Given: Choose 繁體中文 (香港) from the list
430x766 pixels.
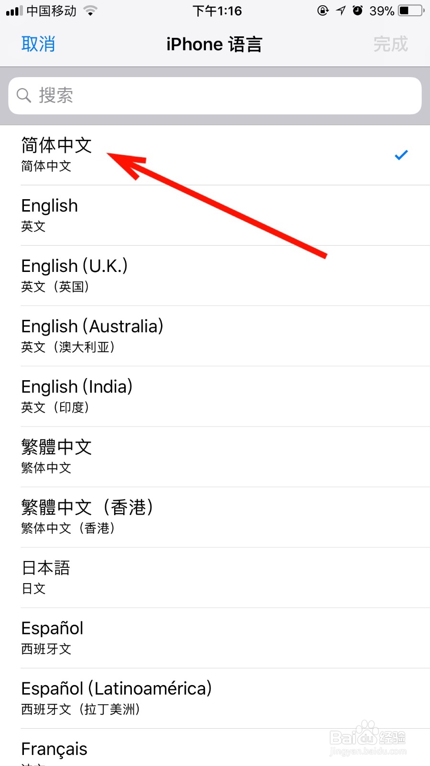Looking at the screenshot, I should 215,517.
